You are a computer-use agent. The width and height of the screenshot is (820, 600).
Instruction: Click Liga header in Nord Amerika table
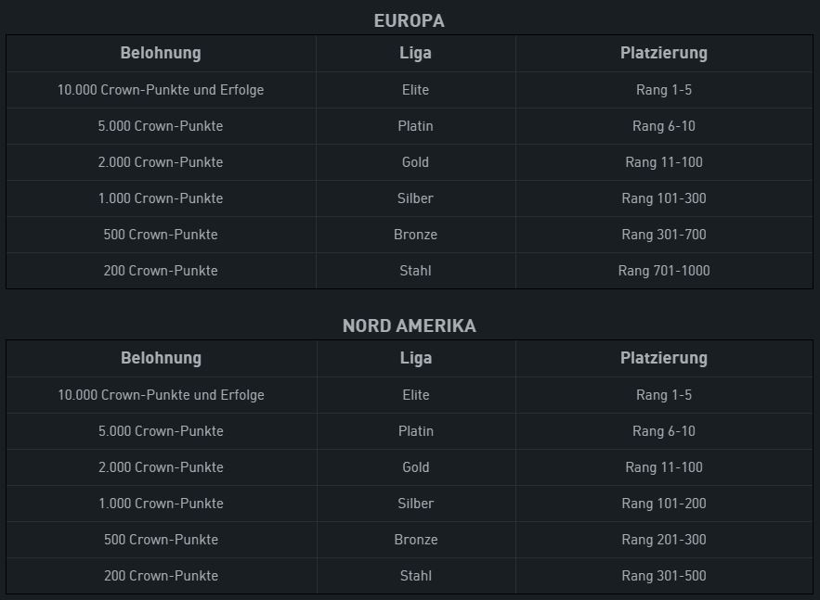click(x=416, y=358)
